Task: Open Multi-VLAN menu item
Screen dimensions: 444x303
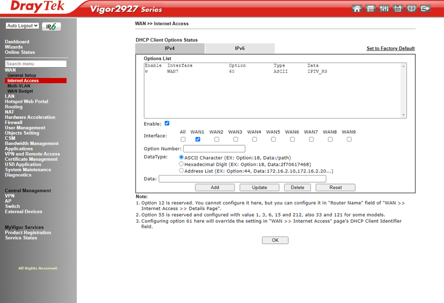Action: [x=19, y=86]
